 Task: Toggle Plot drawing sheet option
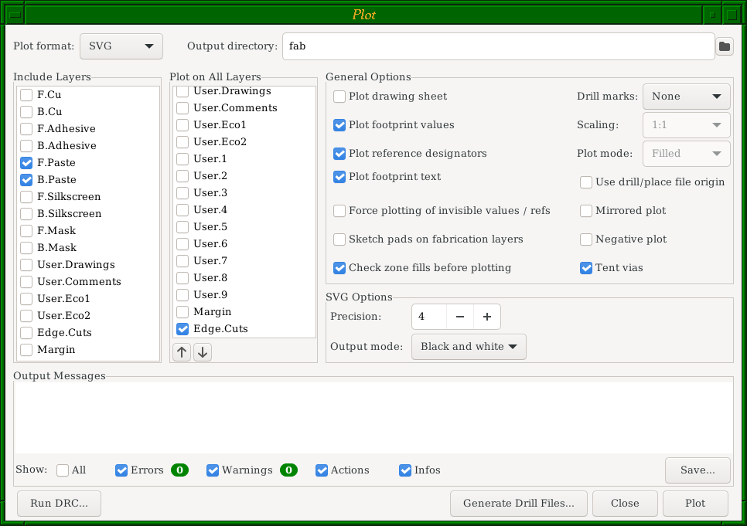pos(339,97)
